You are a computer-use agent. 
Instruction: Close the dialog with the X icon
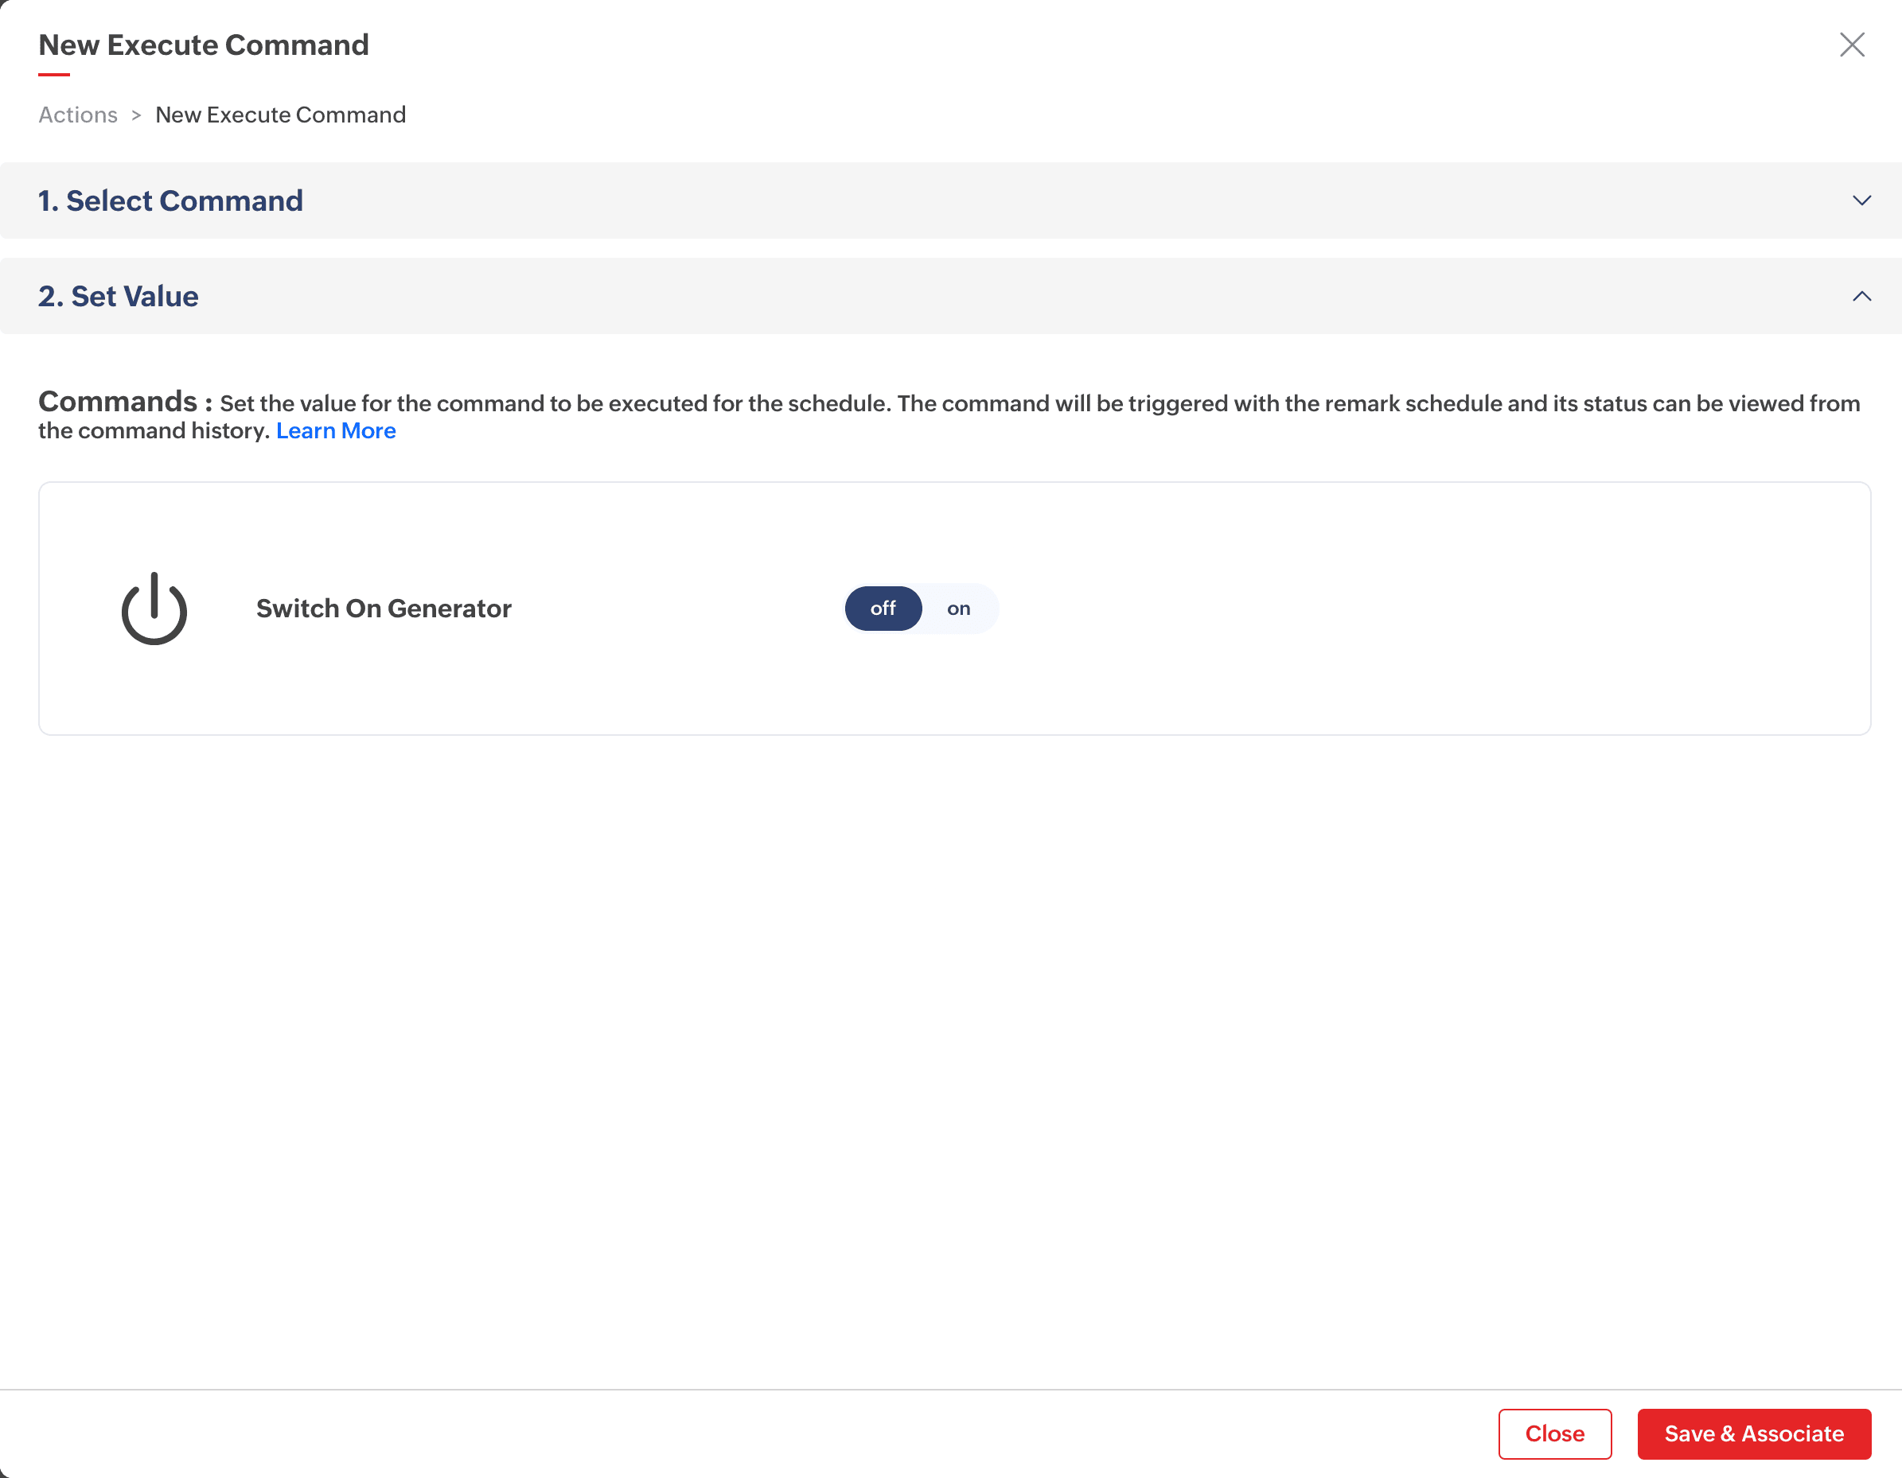tap(1852, 45)
